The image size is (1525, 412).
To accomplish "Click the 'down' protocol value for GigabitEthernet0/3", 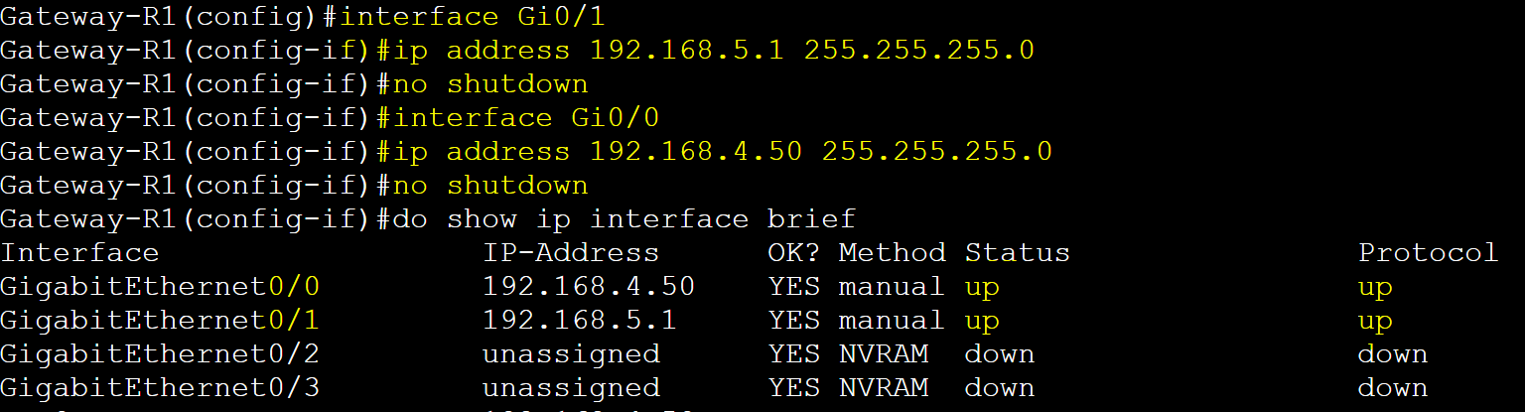I will pos(1392,387).
